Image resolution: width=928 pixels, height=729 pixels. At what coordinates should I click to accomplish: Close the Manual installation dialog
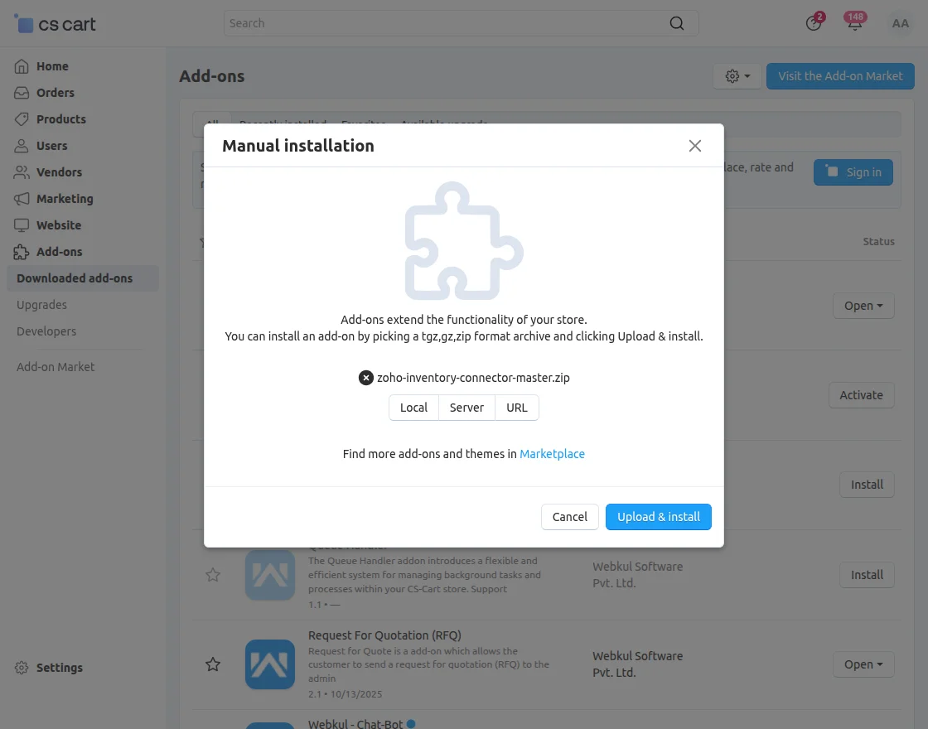coord(695,146)
